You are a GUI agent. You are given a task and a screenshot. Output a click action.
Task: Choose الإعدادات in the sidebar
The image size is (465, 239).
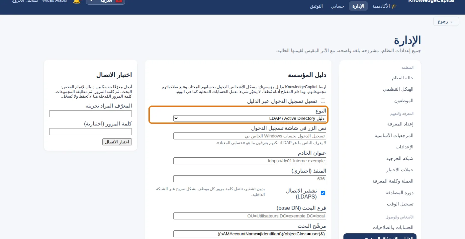pyautogui.click(x=380, y=147)
